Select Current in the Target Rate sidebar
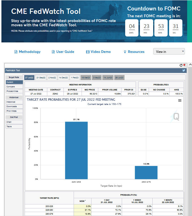 tap(14, 82)
